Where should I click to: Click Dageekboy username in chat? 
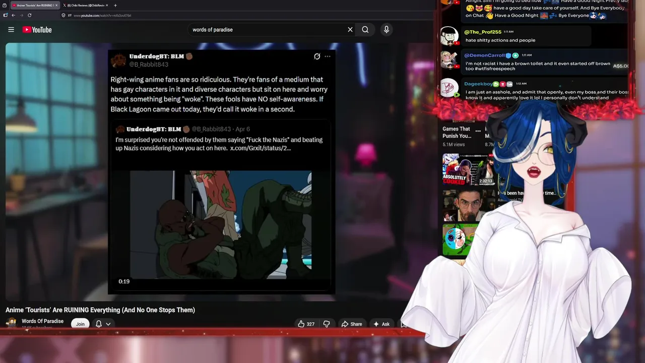pos(478,84)
